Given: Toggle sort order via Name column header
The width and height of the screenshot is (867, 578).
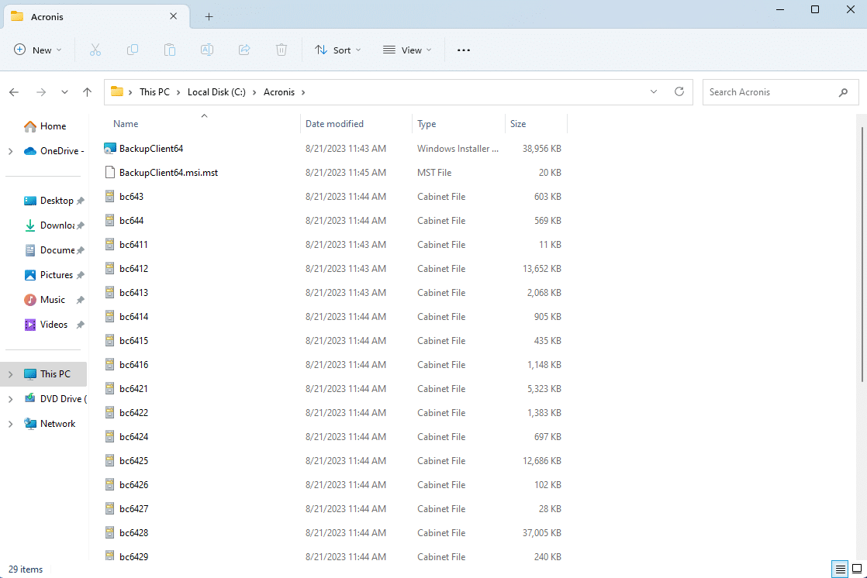Looking at the screenshot, I should pyautogui.click(x=126, y=123).
